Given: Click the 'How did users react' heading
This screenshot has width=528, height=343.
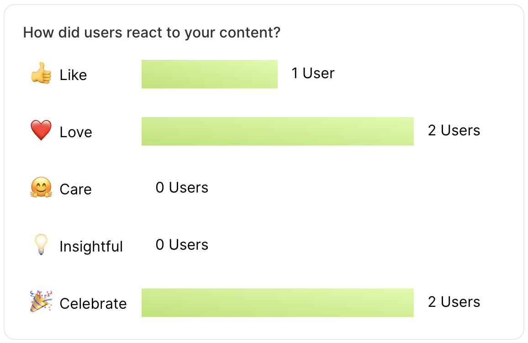Looking at the screenshot, I should tap(152, 33).
